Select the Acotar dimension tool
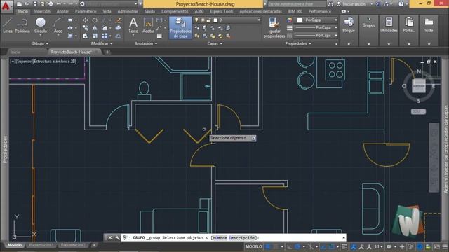Viewport: 449px width, 252px height. click(148, 25)
